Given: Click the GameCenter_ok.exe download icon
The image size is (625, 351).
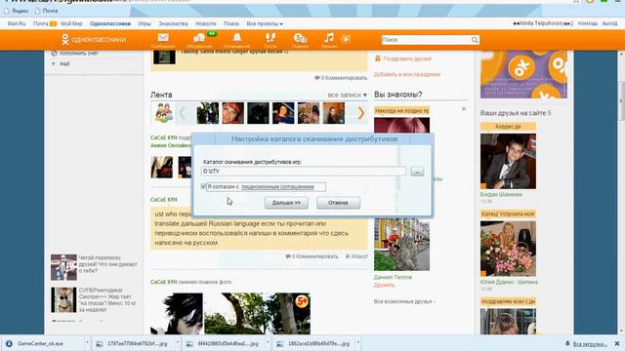Looking at the screenshot, I should click(x=9, y=343).
